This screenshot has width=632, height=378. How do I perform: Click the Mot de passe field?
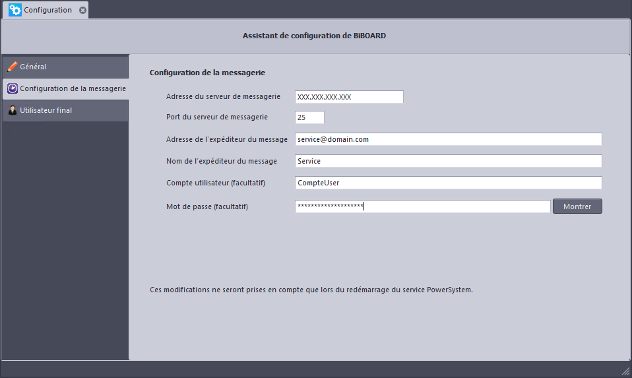click(x=422, y=206)
